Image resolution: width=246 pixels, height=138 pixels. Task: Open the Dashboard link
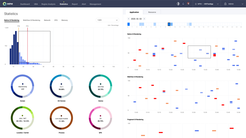point(25,4)
